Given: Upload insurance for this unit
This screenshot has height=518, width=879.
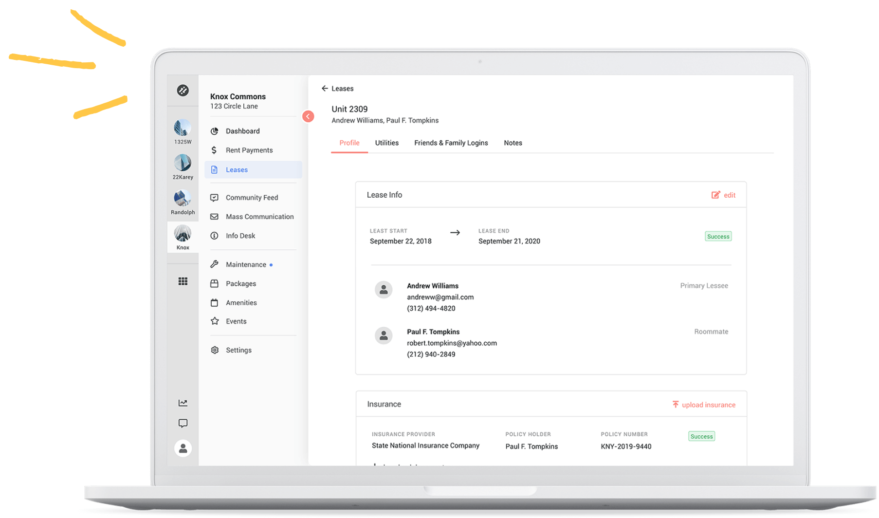Looking at the screenshot, I should click(x=704, y=405).
